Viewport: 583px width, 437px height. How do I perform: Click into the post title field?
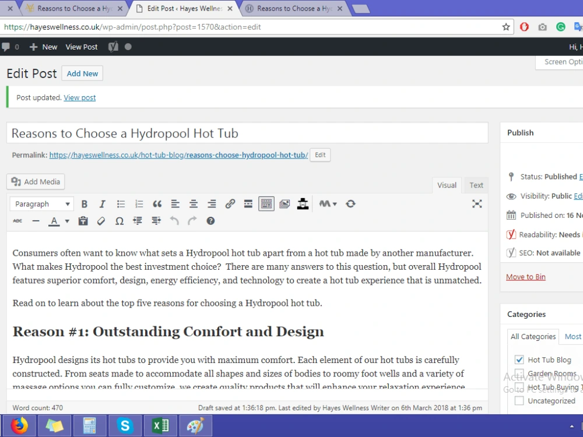click(x=247, y=133)
